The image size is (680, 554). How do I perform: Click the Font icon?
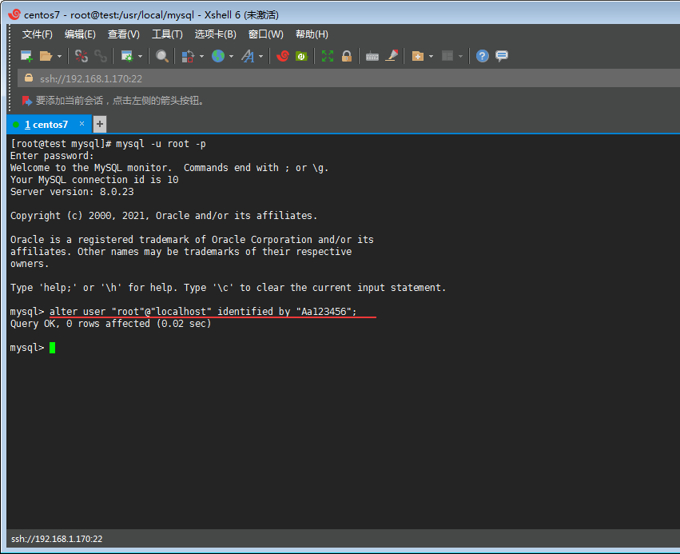pyautogui.click(x=248, y=56)
